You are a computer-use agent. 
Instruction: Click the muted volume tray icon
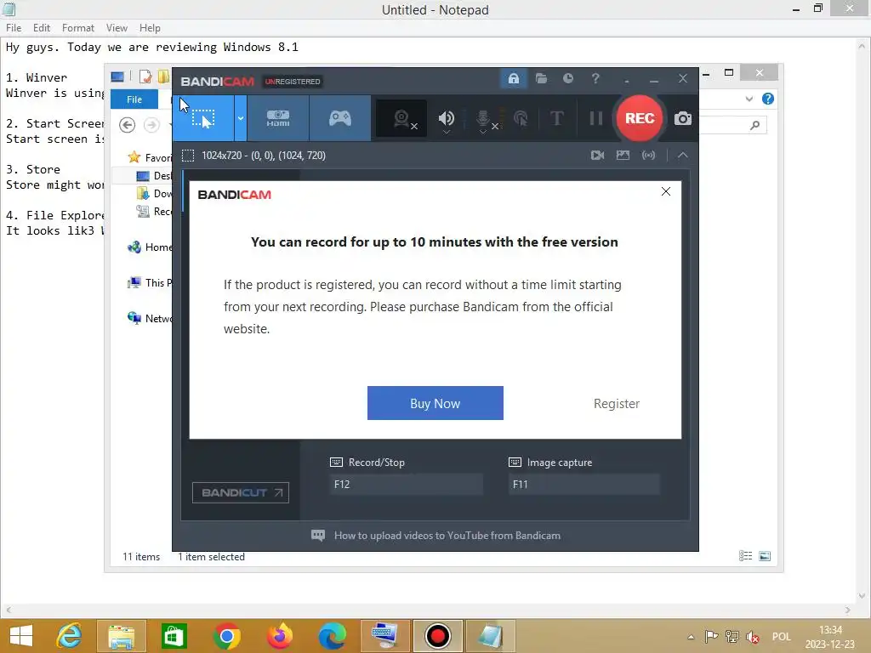(x=753, y=637)
